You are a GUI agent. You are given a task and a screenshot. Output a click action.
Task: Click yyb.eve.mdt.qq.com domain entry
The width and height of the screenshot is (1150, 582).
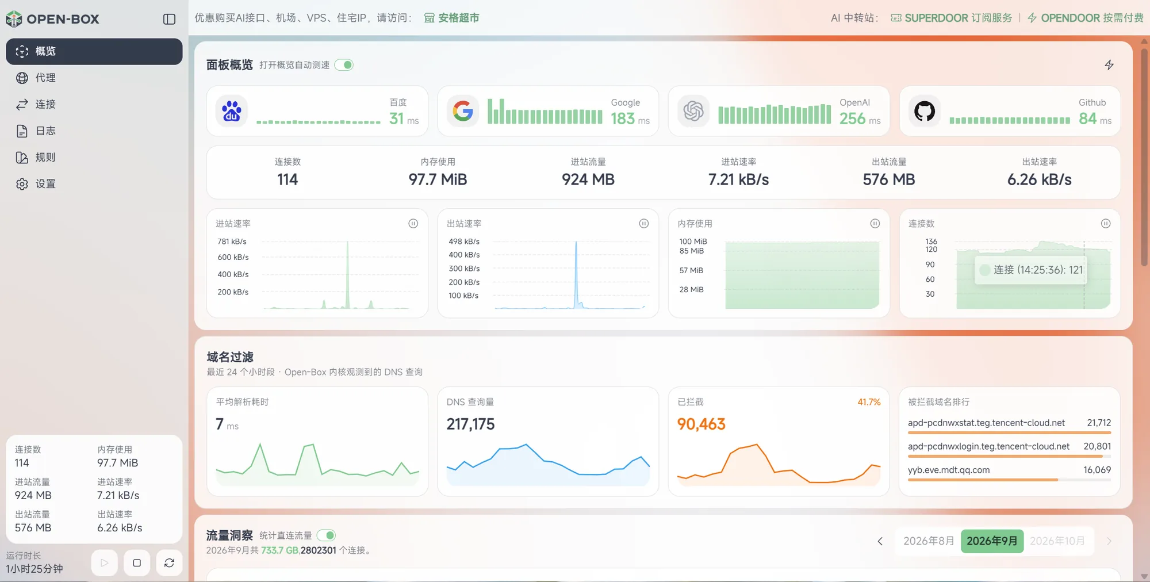(x=1009, y=472)
